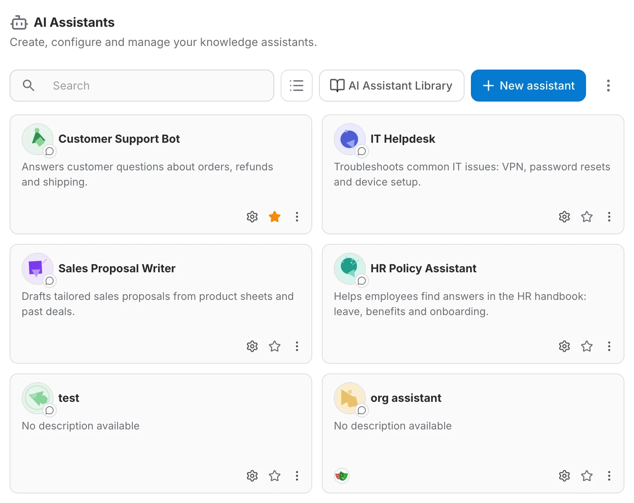Star the IT Helpdesk assistant
Image resolution: width=634 pixels, height=503 pixels.
(x=587, y=217)
